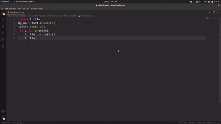Viewport: 221px width, 124px height.
Task: Open the Manage gear icon
Action: [3, 118]
